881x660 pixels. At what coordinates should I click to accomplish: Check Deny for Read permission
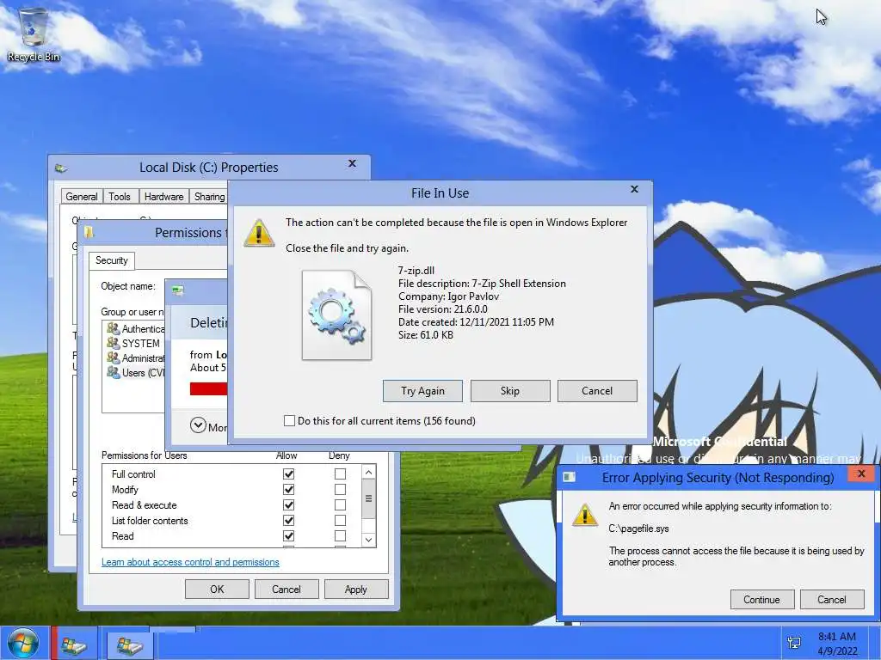[340, 536]
